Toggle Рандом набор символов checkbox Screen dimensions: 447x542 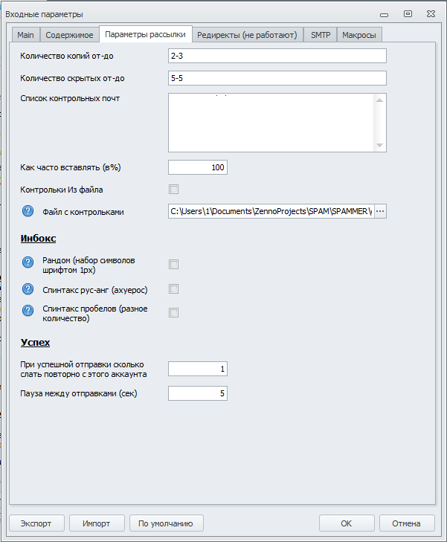coord(173,264)
